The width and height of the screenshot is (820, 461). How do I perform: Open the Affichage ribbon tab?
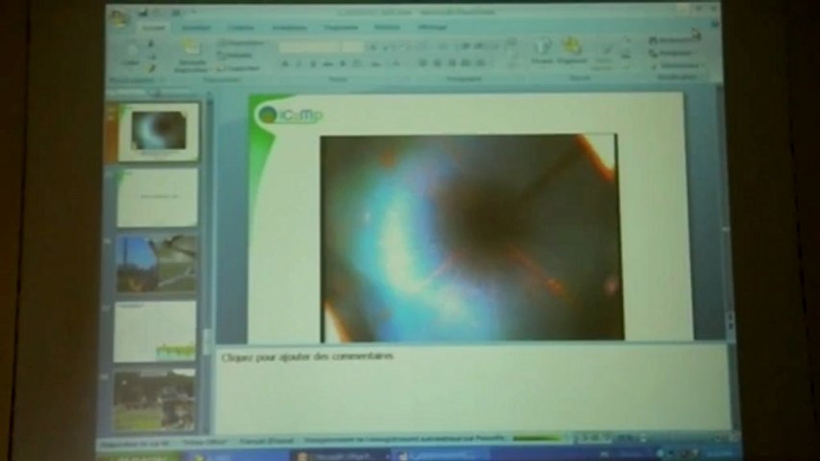tap(432, 28)
